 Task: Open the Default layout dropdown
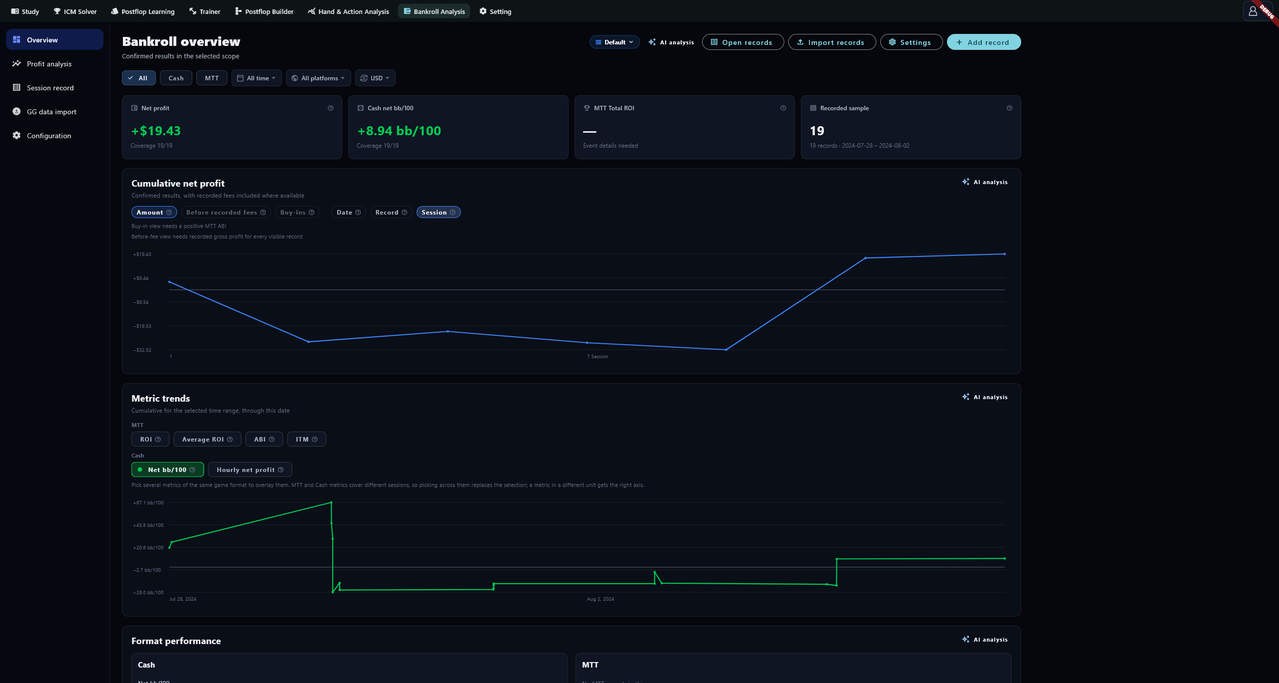point(615,42)
